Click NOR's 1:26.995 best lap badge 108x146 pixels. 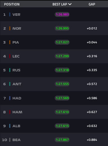point(62,28)
